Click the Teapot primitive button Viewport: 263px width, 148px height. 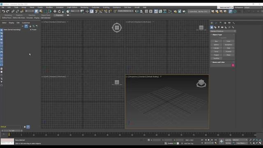click(x=216, y=55)
